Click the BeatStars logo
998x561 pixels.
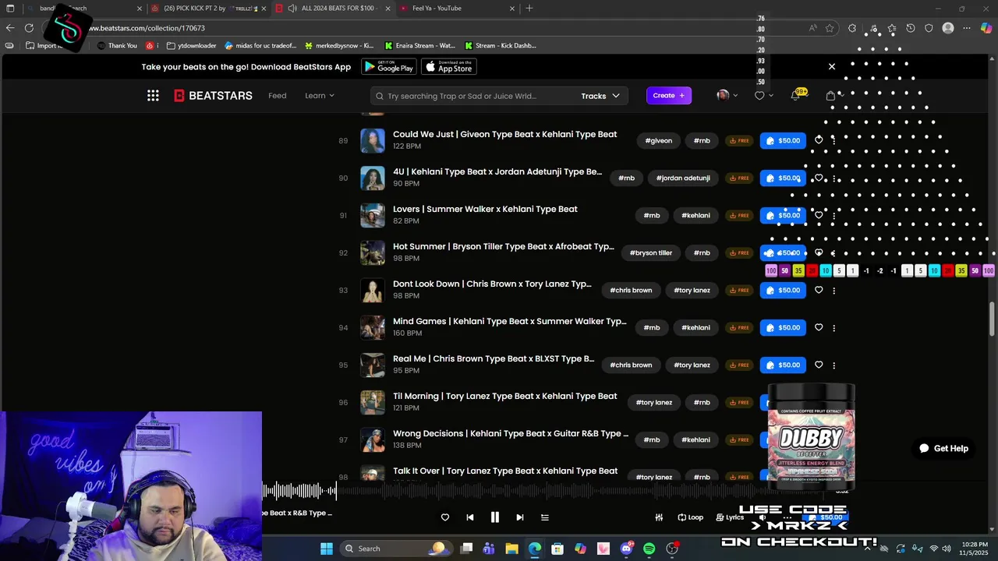click(x=213, y=95)
